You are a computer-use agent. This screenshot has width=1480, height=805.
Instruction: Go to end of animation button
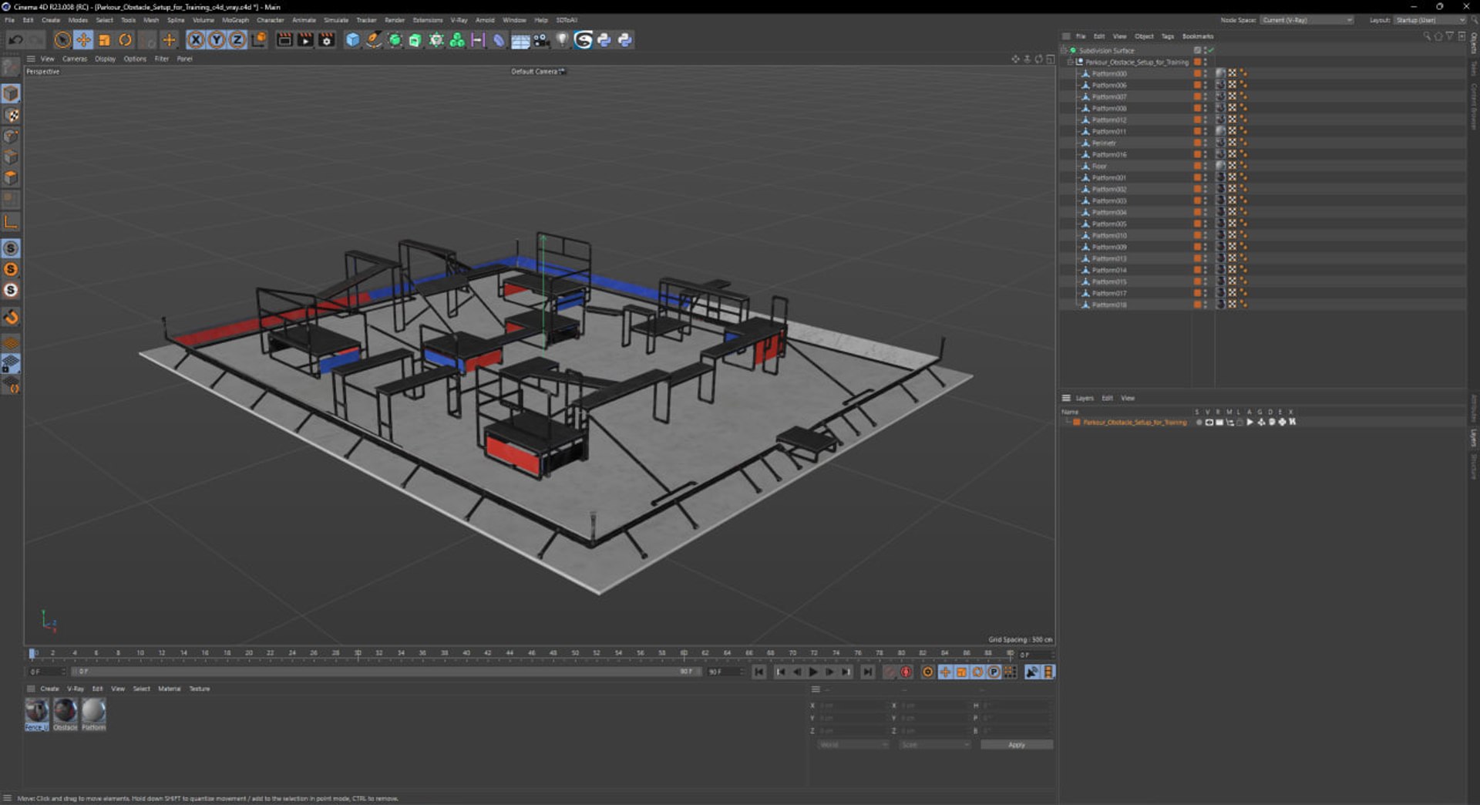click(x=867, y=672)
